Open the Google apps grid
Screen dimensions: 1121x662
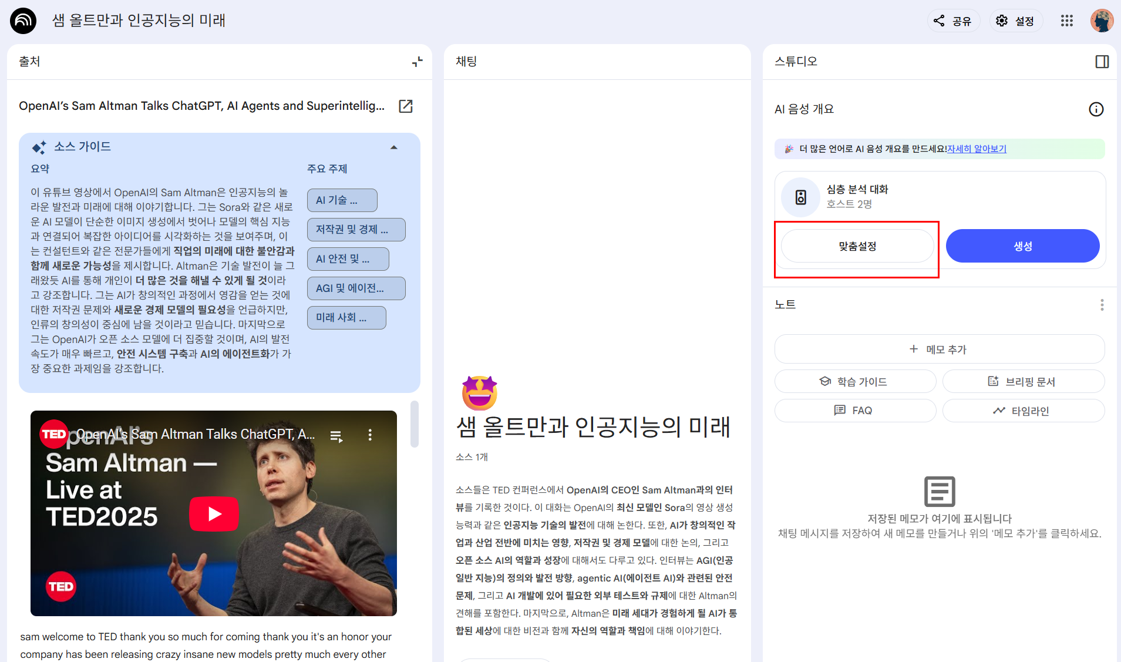[x=1067, y=21]
